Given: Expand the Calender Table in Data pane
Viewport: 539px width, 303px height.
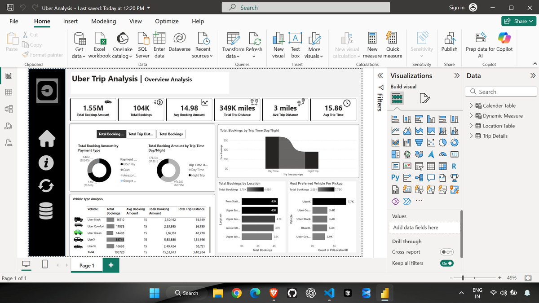Looking at the screenshot, I should click(471, 106).
